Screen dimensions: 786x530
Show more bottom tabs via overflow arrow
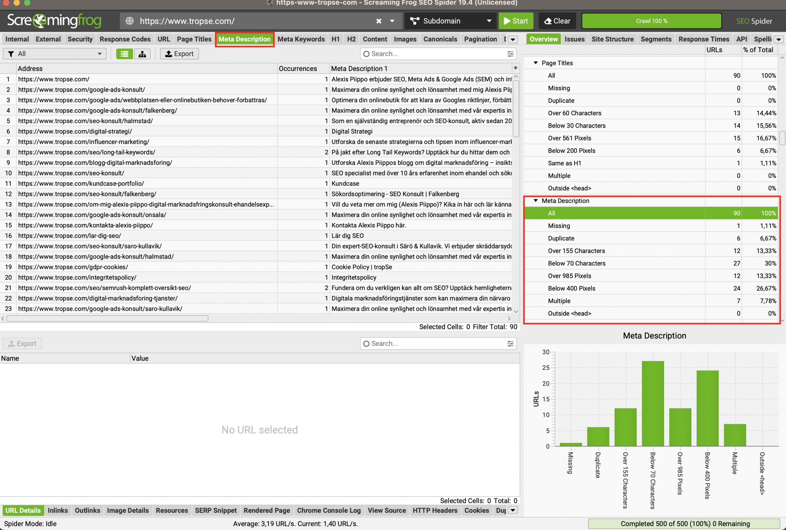(x=513, y=510)
